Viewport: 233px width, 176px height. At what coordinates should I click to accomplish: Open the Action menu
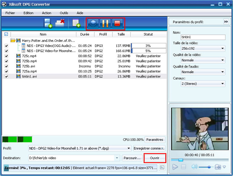(x=47, y=13)
